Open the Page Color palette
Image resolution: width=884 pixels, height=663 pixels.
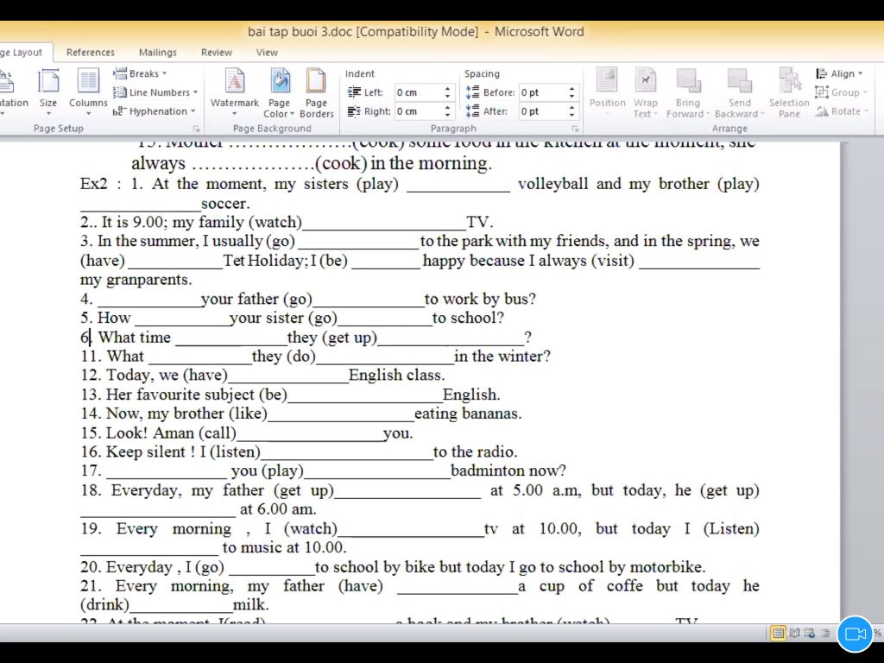click(x=279, y=92)
